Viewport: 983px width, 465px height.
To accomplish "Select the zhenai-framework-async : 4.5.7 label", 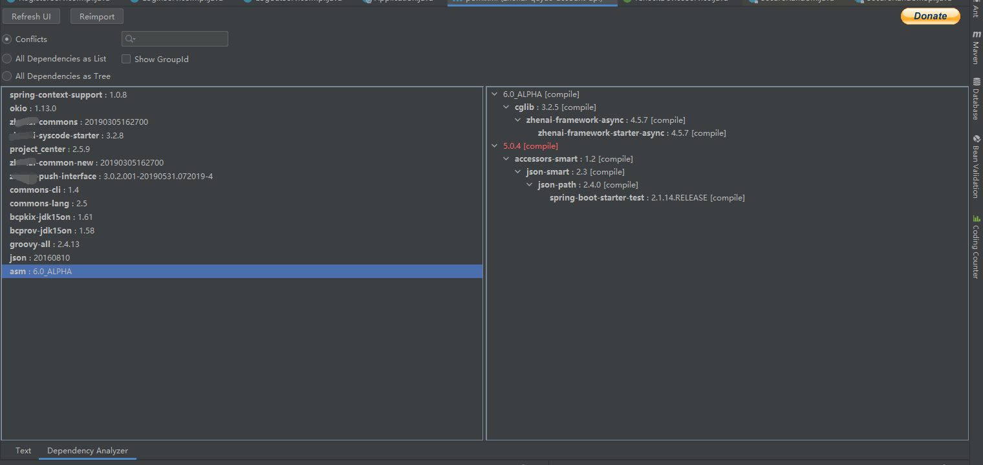I will (x=606, y=120).
